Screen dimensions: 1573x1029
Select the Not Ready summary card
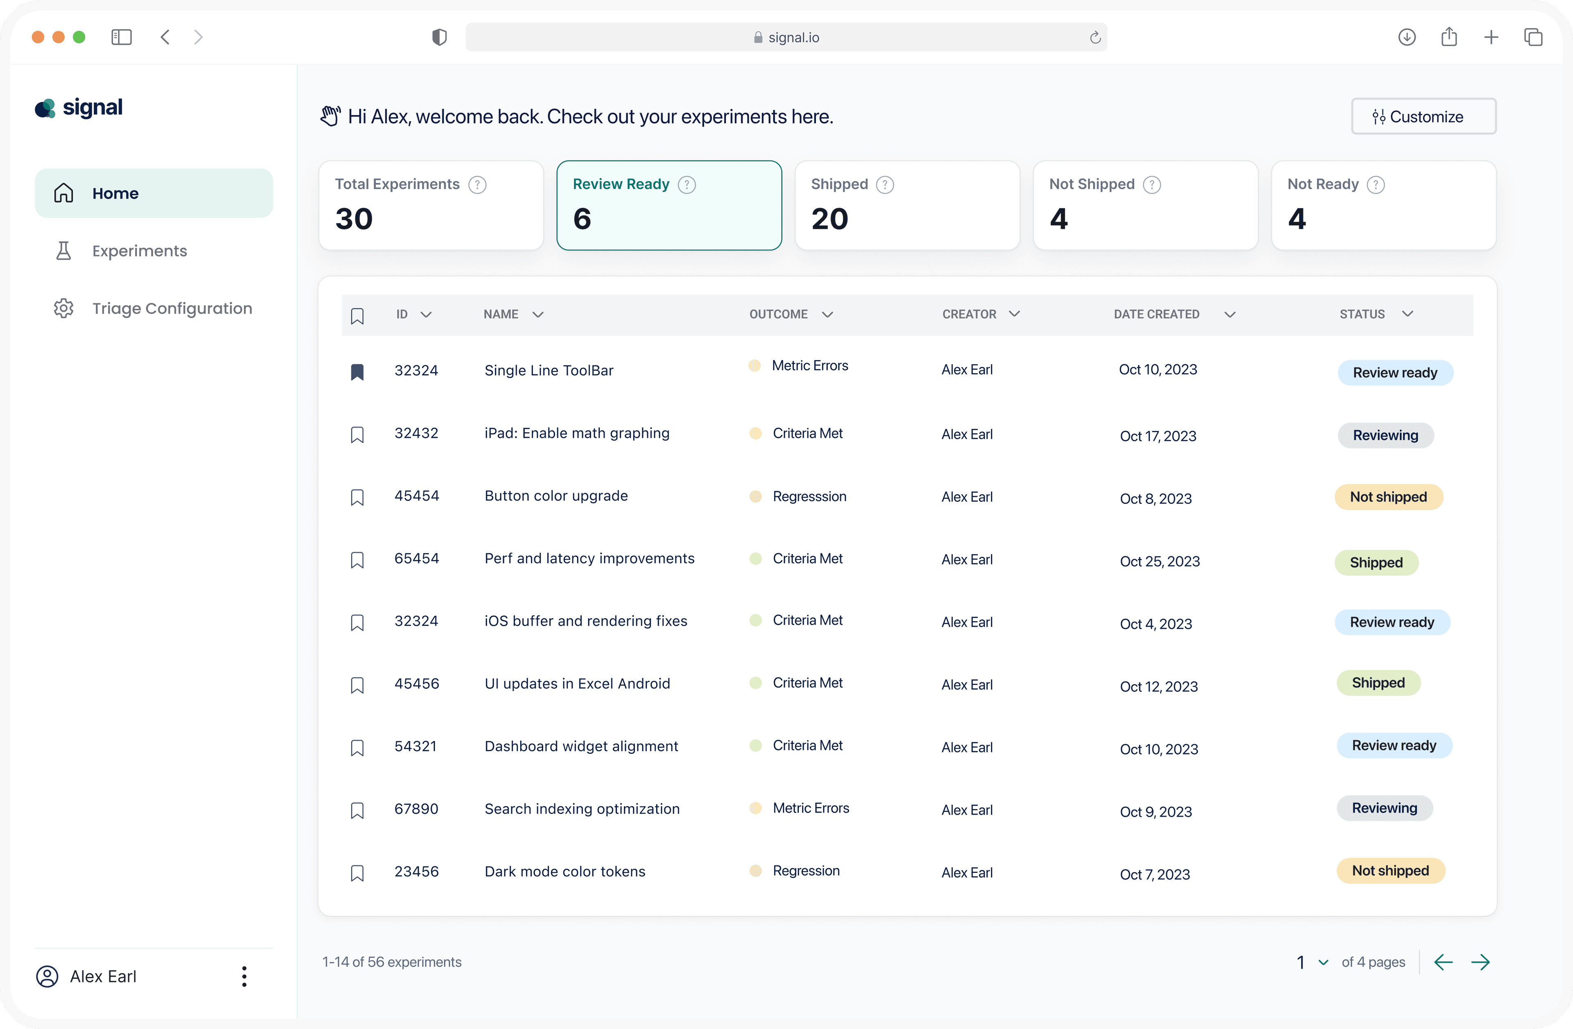pyautogui.click(x=1384, y=206)
